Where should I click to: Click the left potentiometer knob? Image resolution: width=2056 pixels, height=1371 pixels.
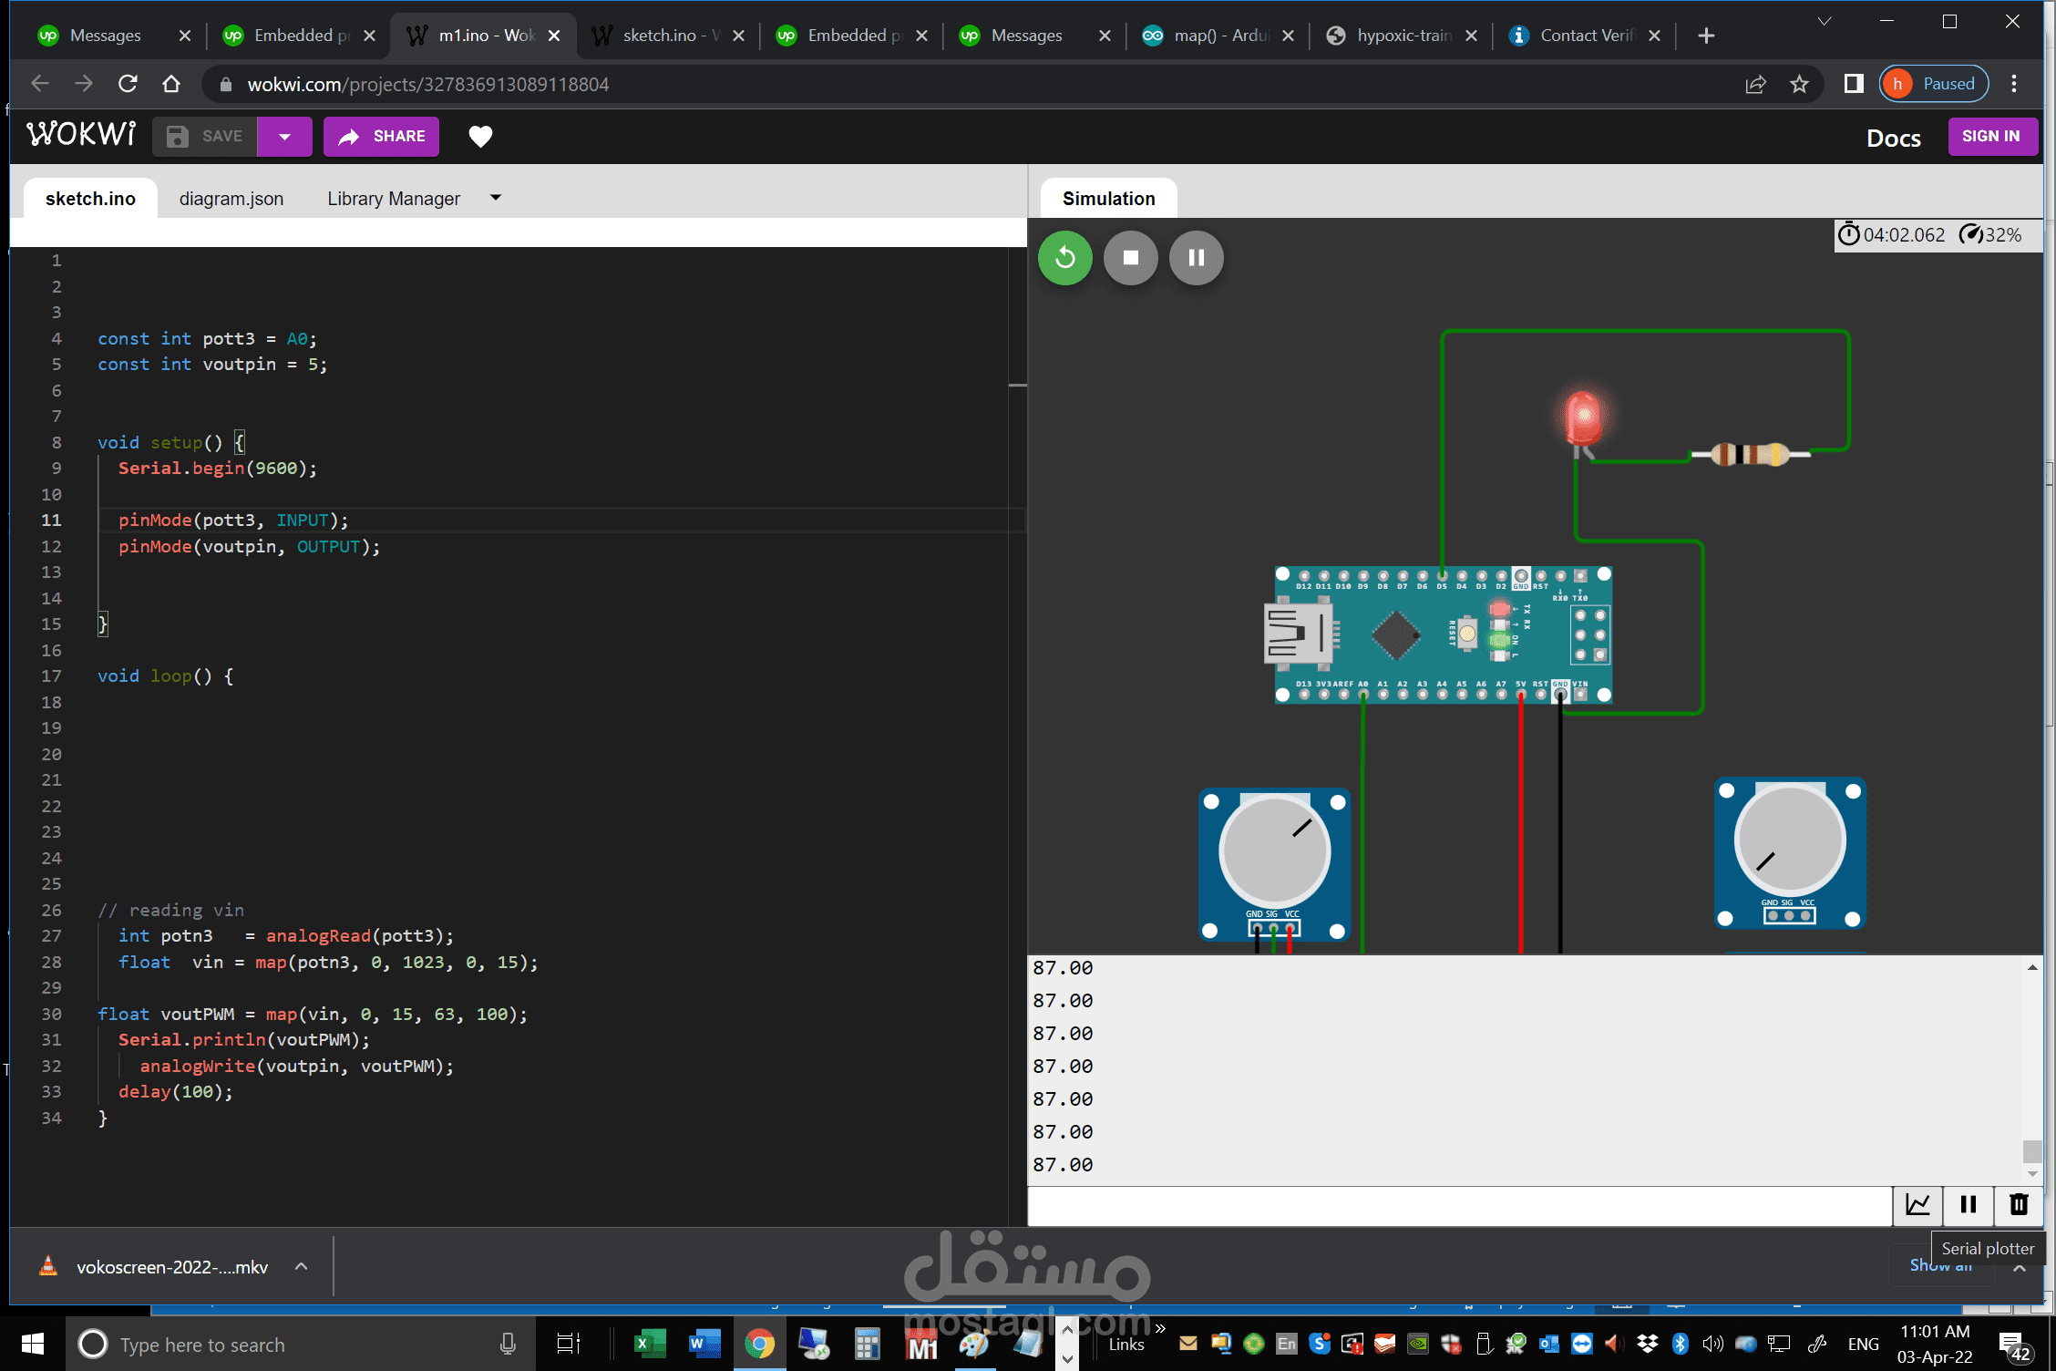click(1274, 850)
